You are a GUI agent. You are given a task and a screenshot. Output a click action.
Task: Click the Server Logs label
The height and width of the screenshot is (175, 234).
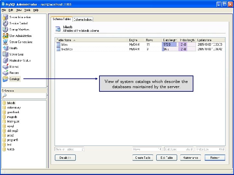pos(17,54)
